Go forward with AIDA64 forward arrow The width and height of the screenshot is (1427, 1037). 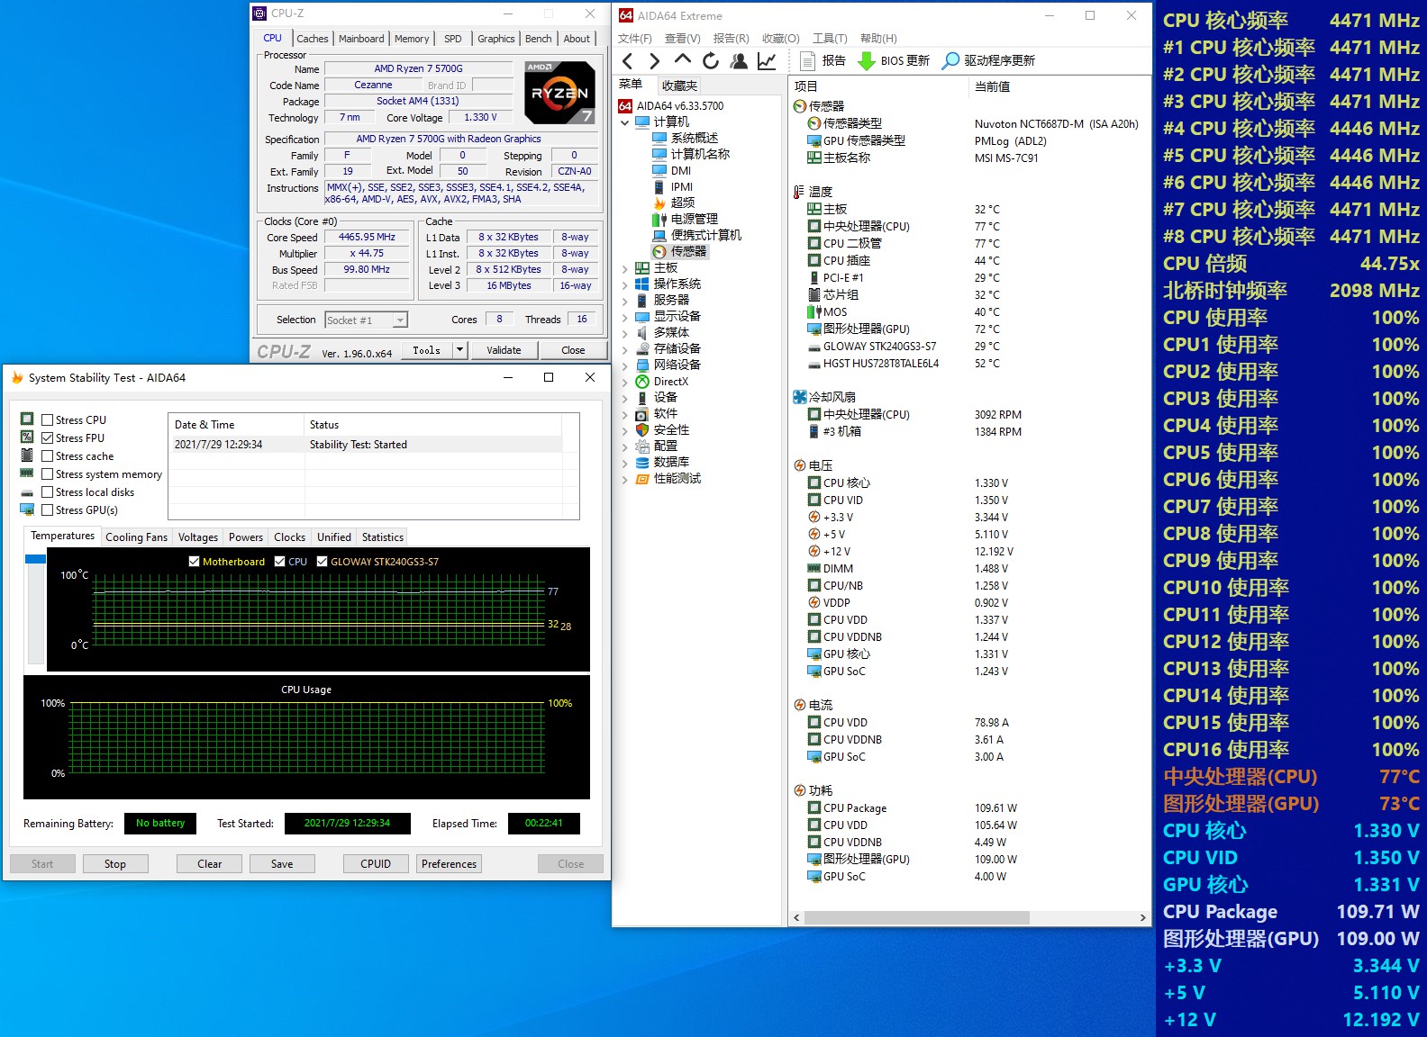click(x=655, y=60)
